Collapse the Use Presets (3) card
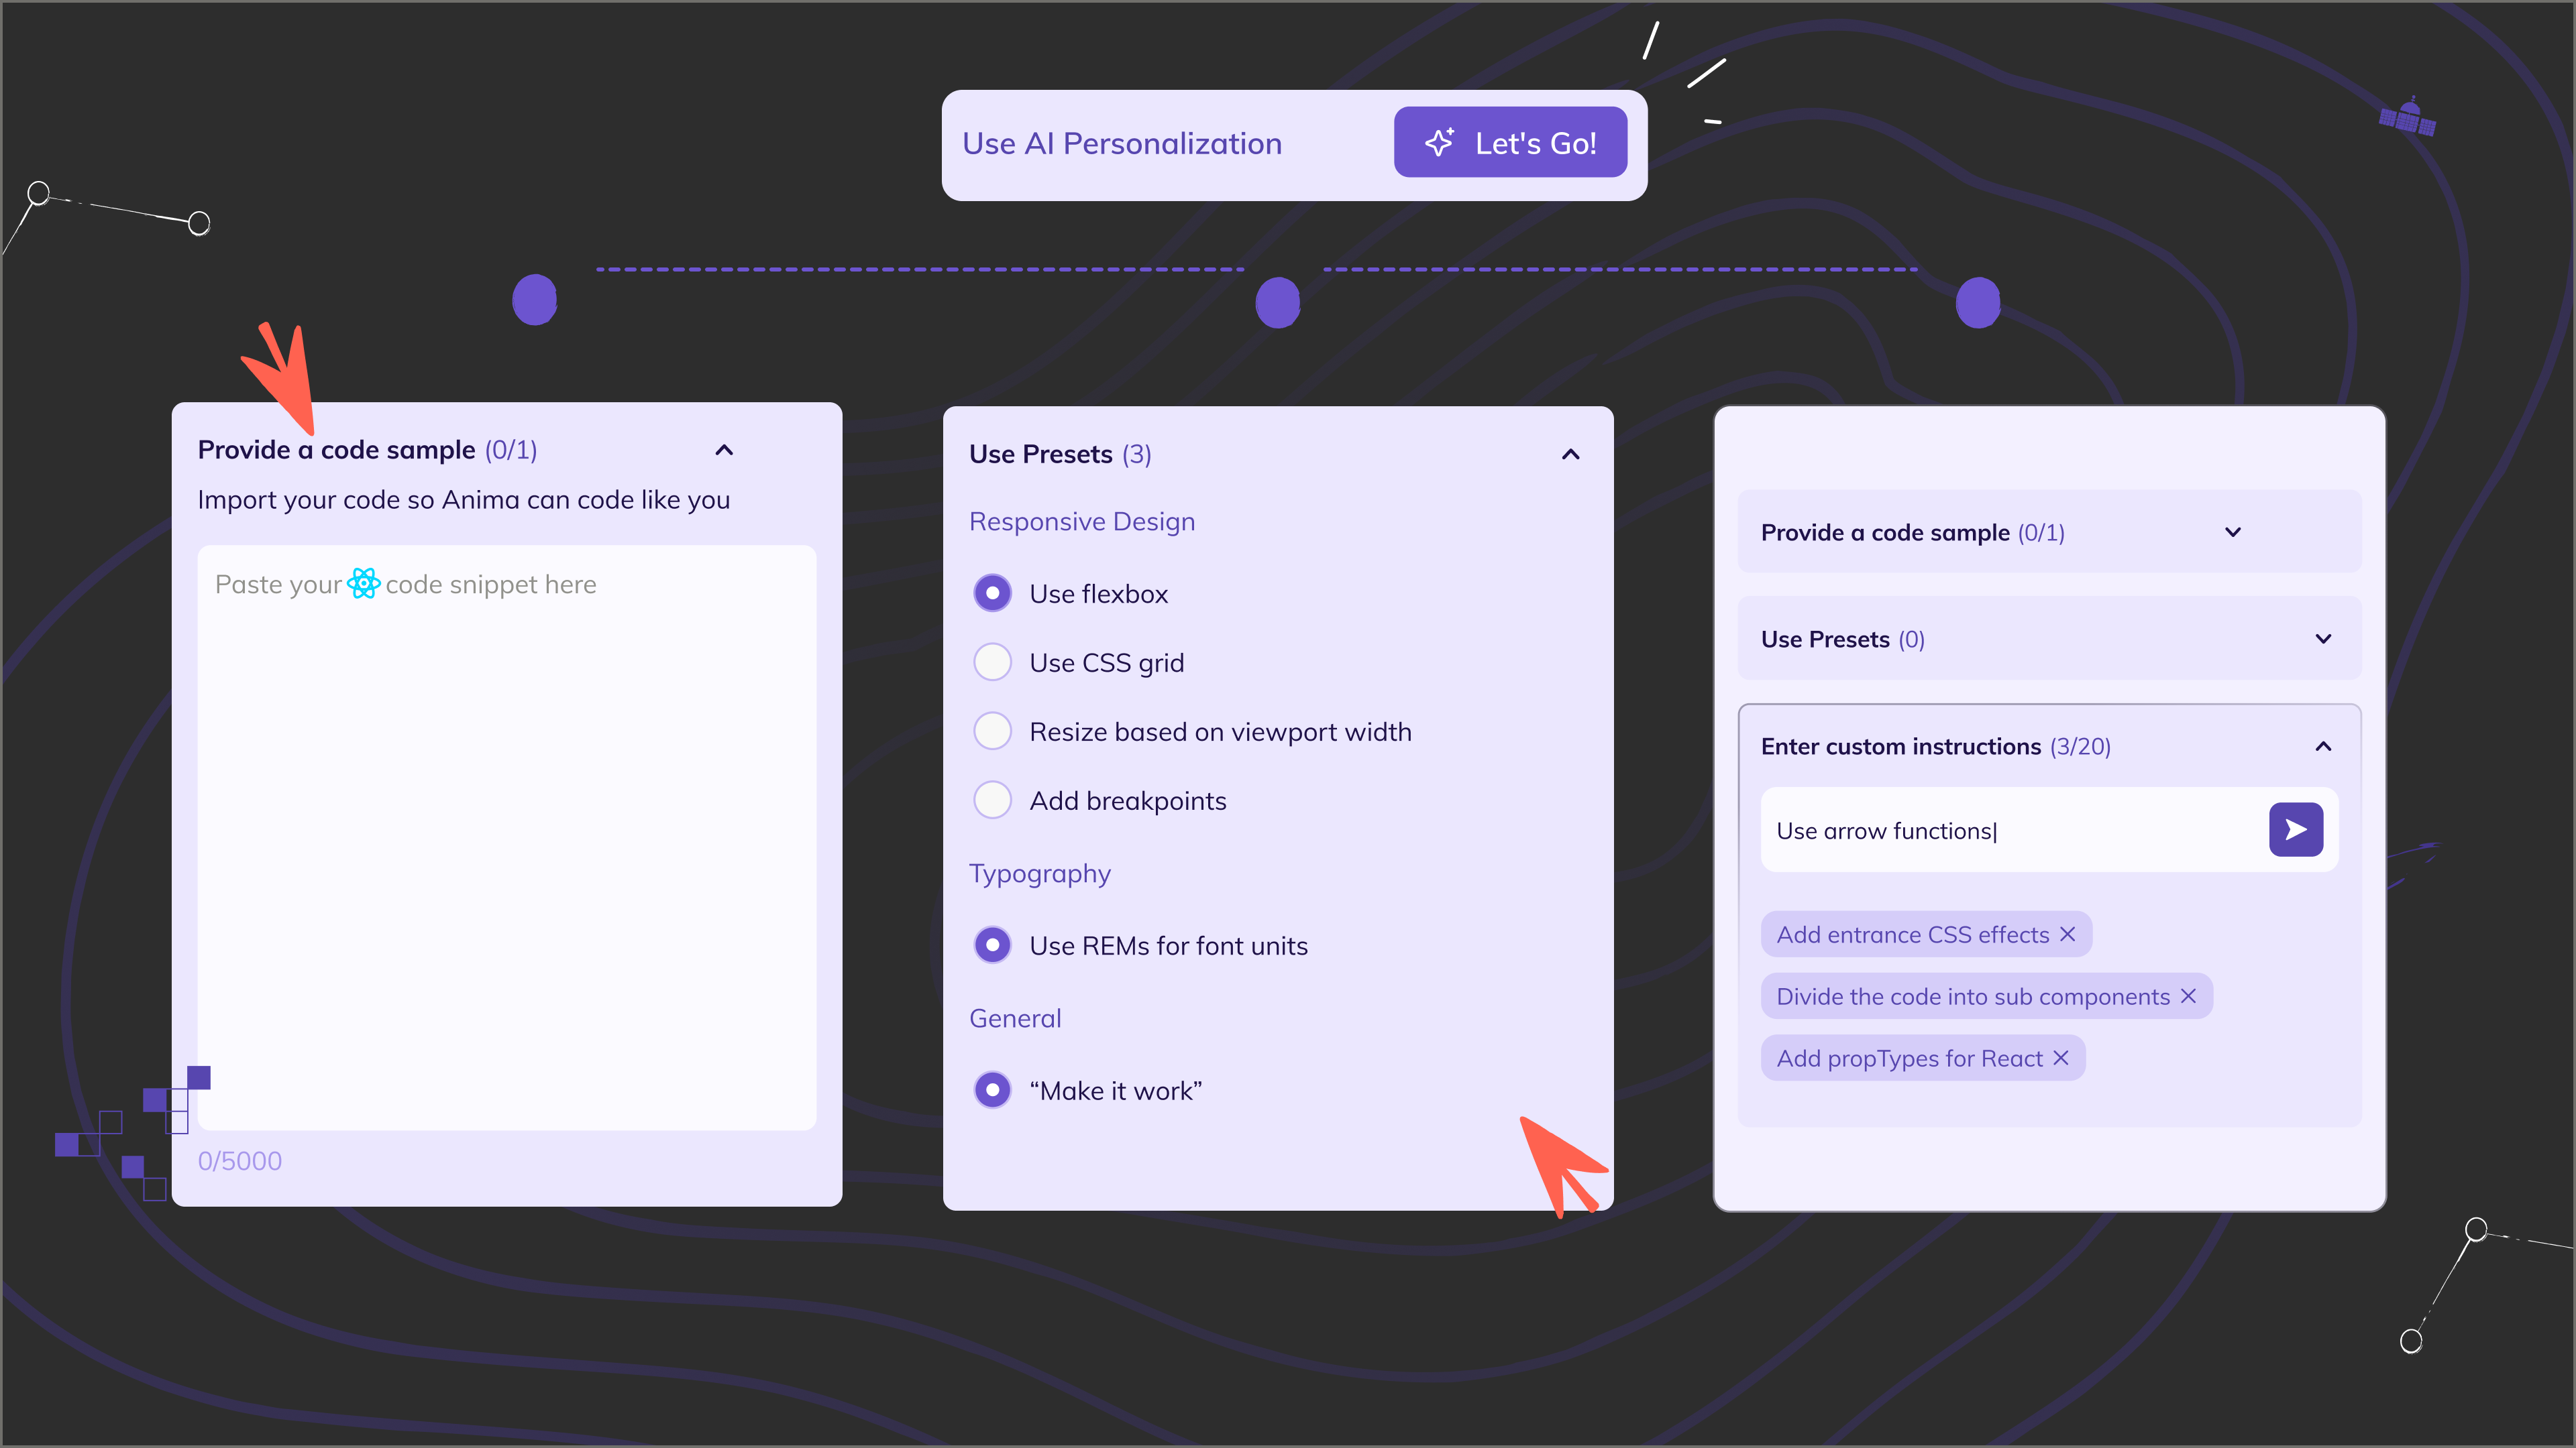Image resolution: width=2576 pixels, height=1448 pixels. click(1571, 455)
